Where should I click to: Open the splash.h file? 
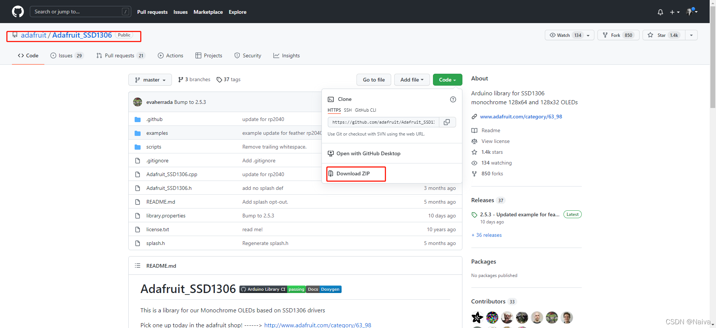coord(156,243)
